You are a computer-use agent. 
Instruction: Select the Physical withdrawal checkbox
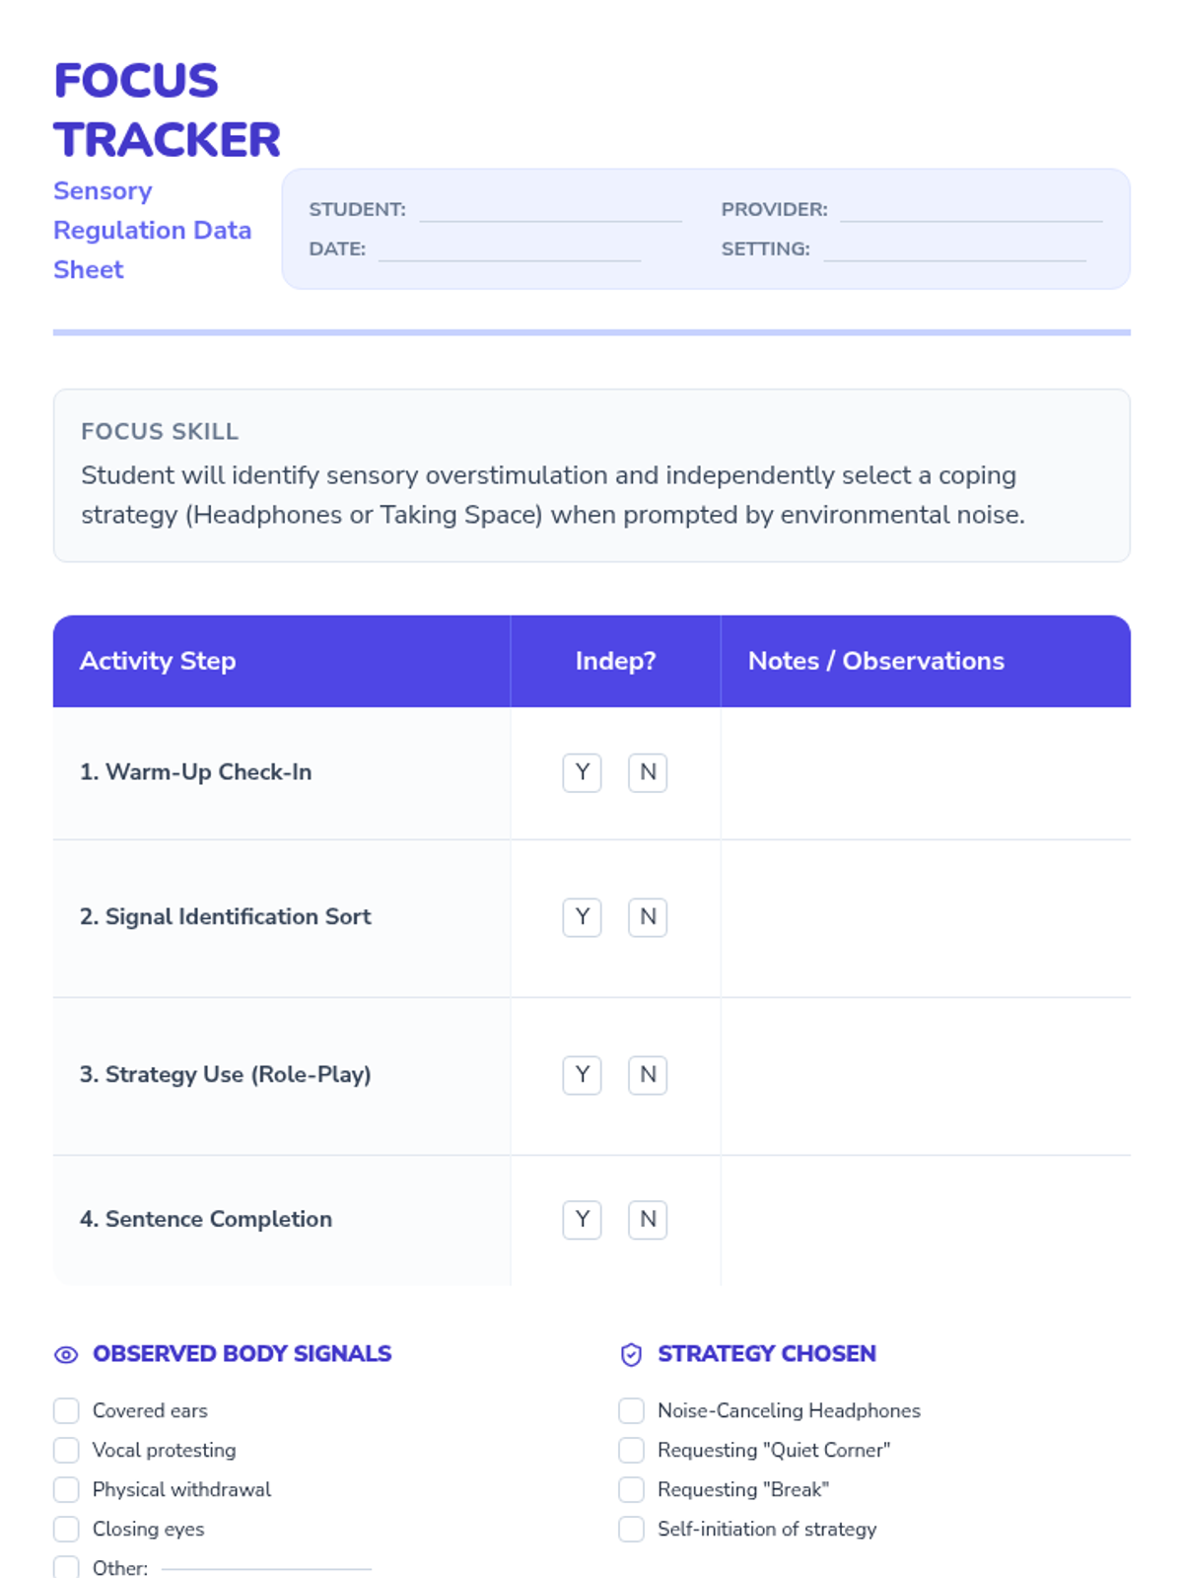pos(66,1489)
